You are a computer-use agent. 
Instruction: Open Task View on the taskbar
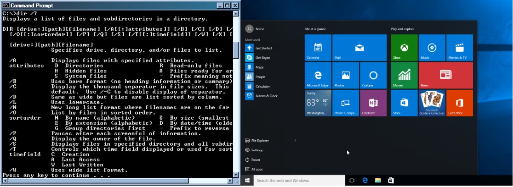pos(352,181)
